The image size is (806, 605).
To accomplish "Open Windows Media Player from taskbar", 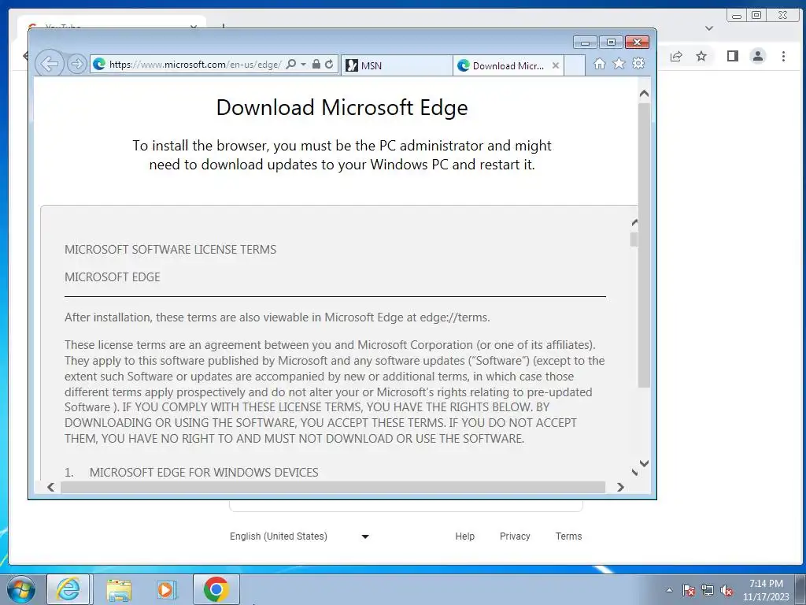I will pos(167,589).
